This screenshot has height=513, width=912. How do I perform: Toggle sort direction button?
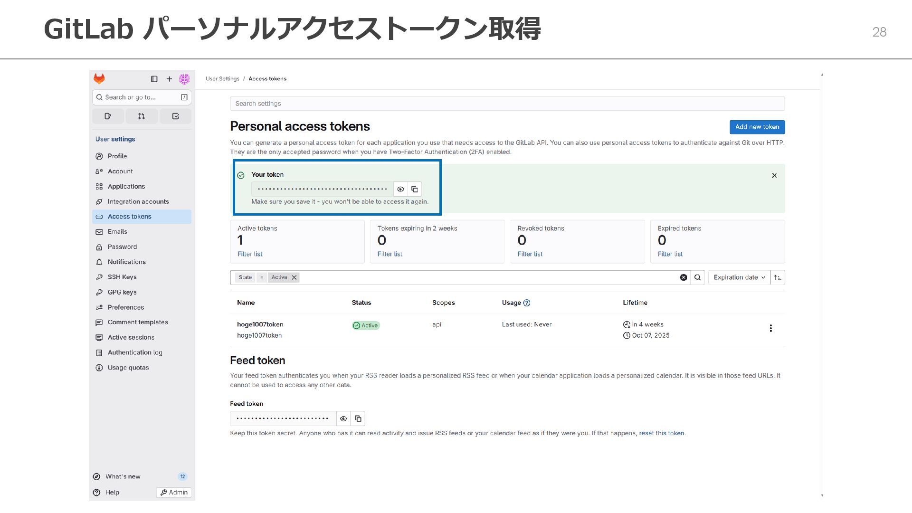pos(777,277)
